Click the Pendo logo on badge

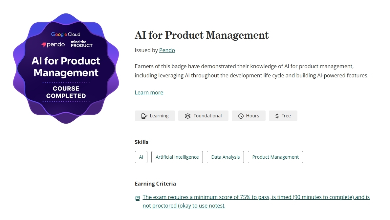point(53,45)
